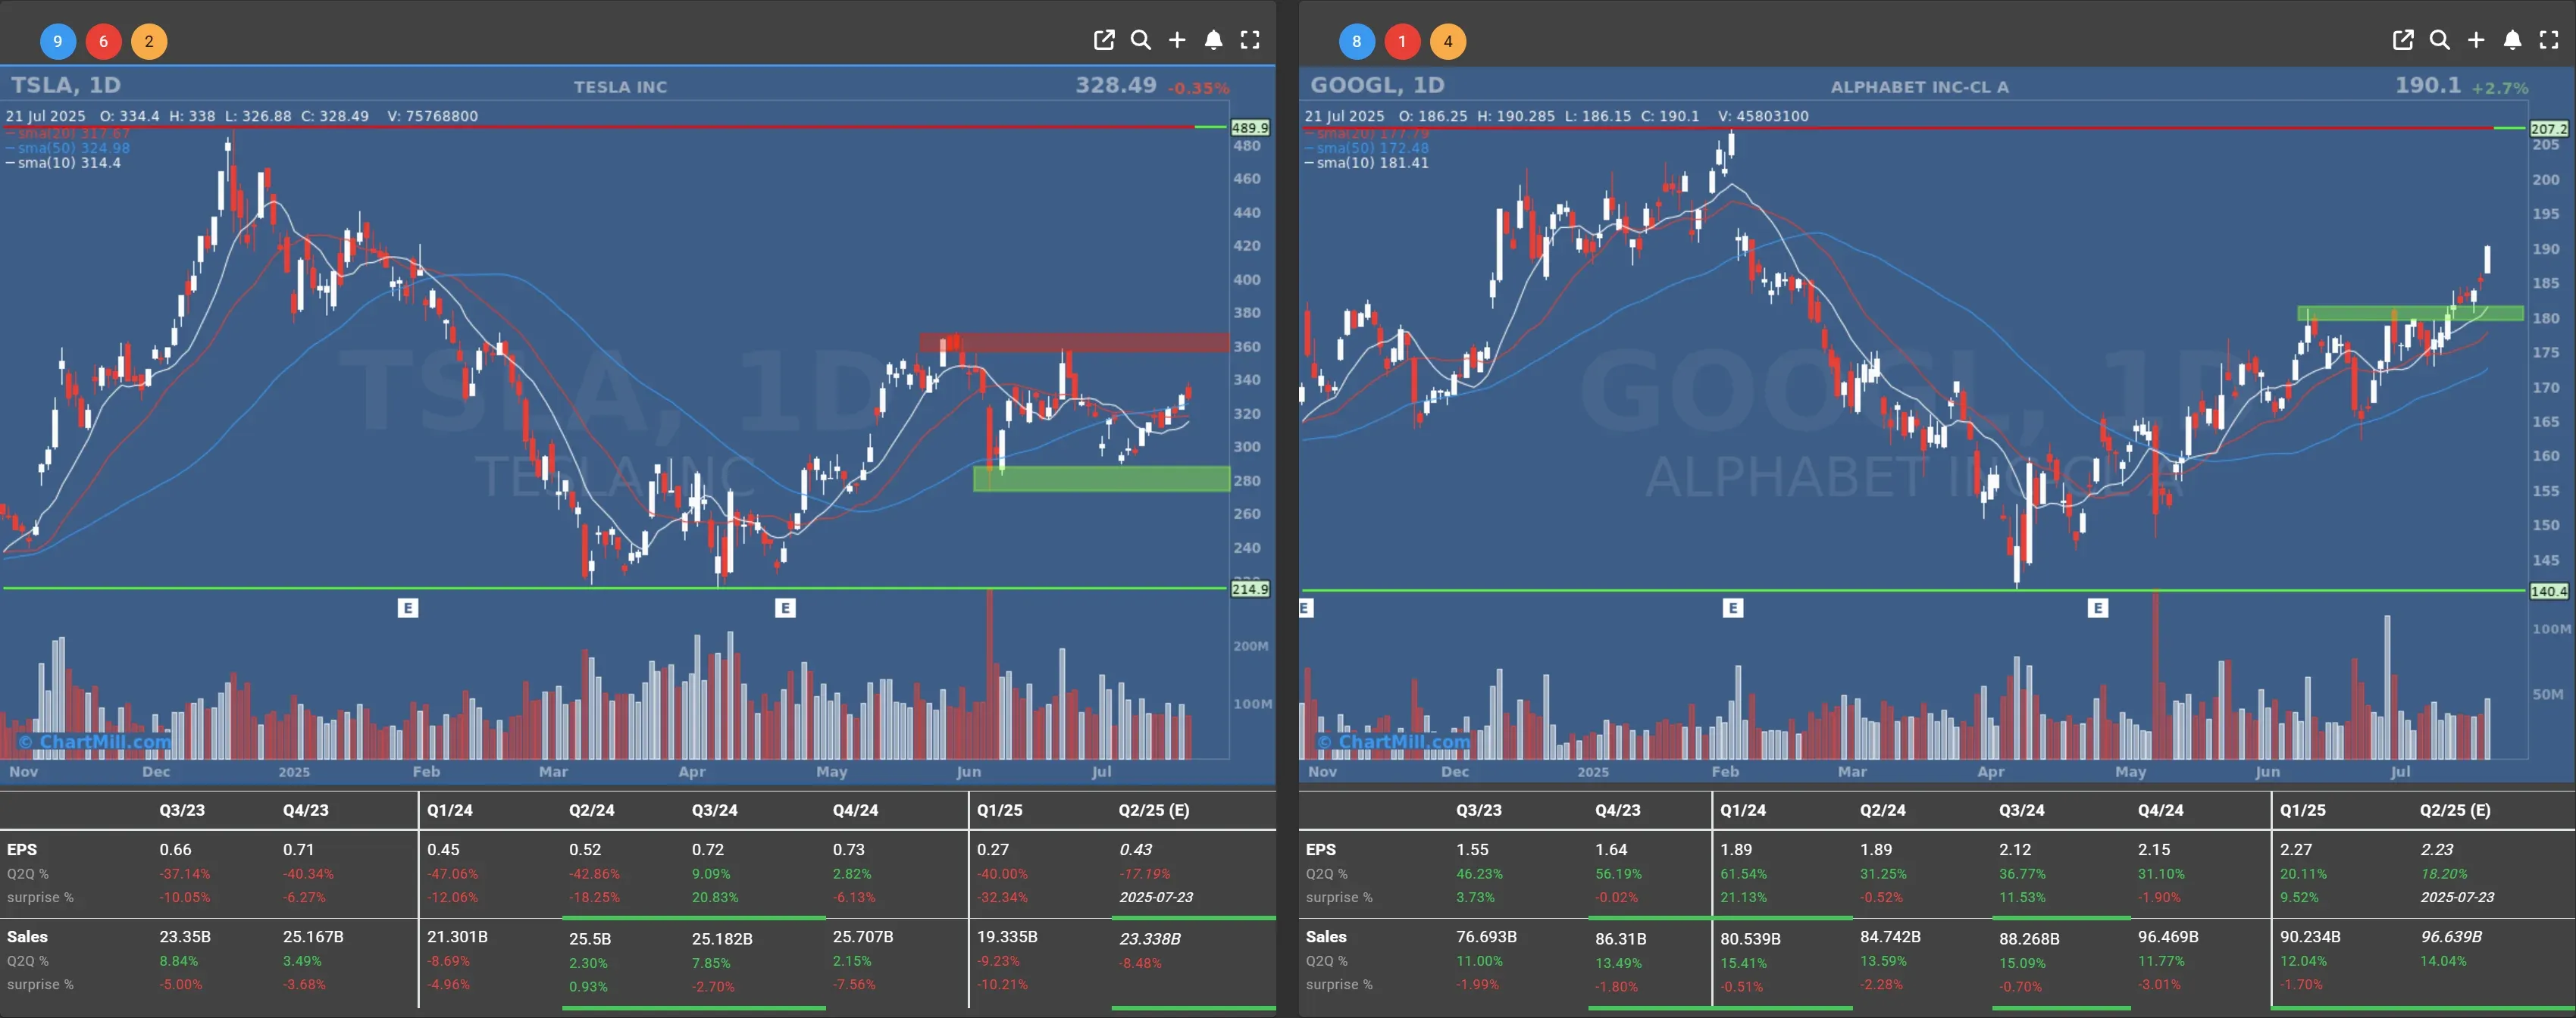
Task: Click GOOGL Q2/25 (E) column header
Action: [x=2455, y=810]
